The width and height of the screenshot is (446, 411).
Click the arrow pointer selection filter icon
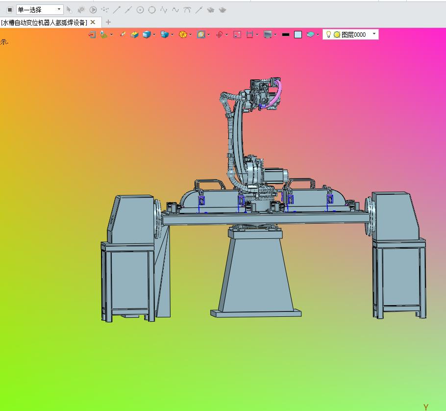[x=69, y=9]
